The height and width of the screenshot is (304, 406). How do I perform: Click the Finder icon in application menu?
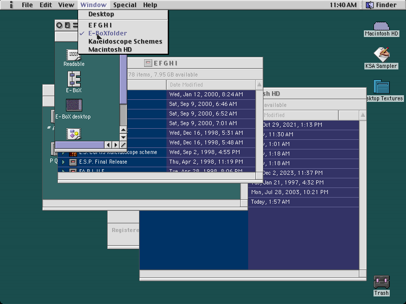pos(369,5)
